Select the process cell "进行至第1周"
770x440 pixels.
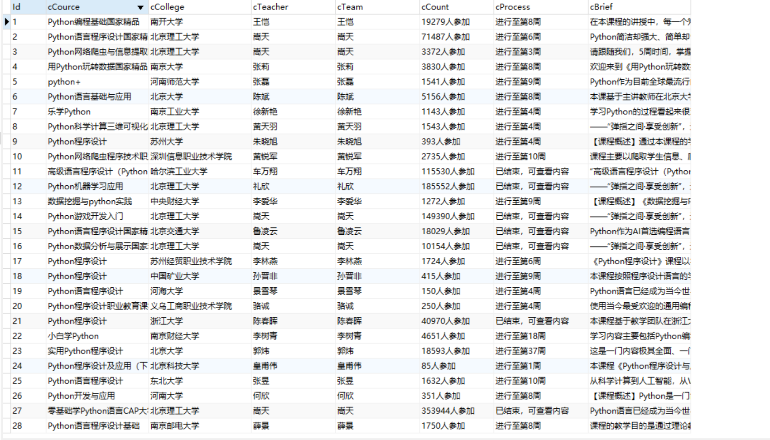[x=541, y=366]
